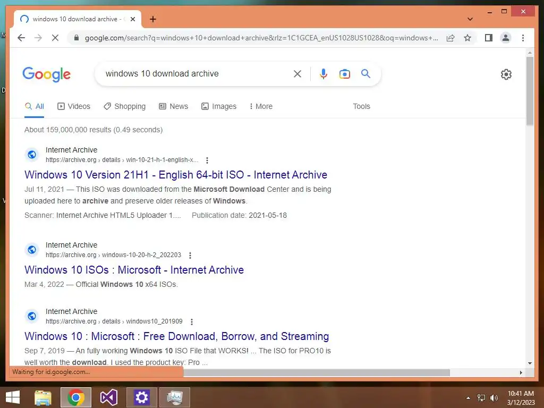Click 'Scanner: Internet Archive HTML5 Uploader' text

(103, 216)
